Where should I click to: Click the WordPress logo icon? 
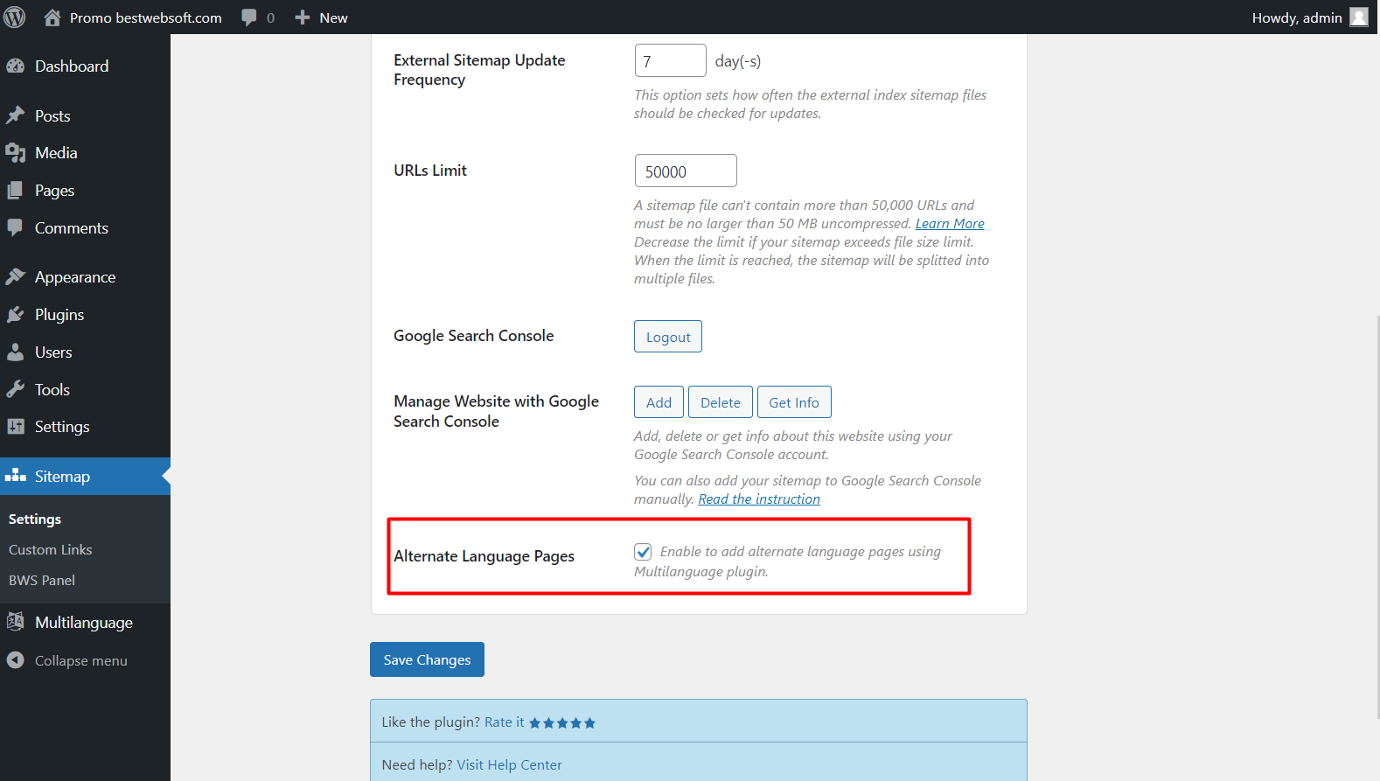click(x=15, y=17)
